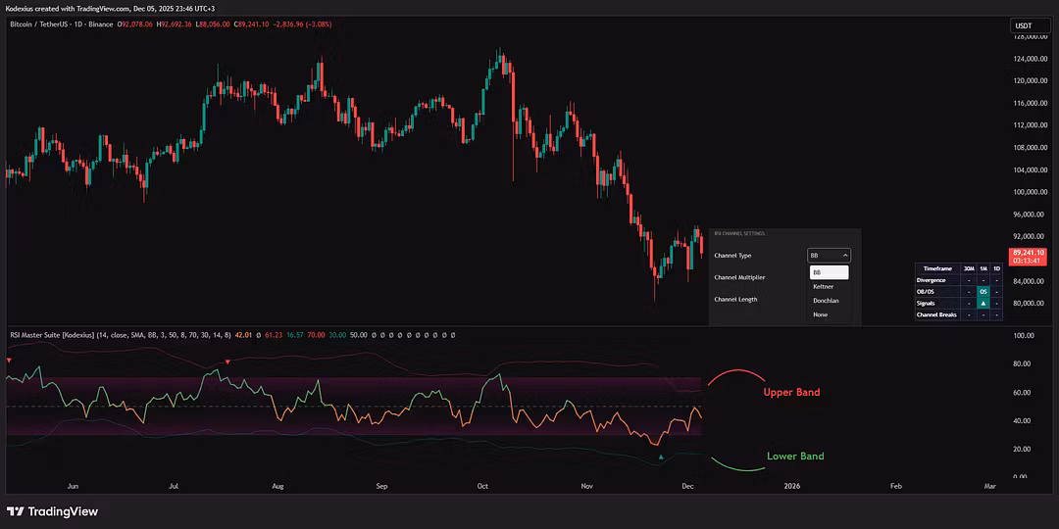Open the Channel Type dropdown
The height and width of the screenshot is (529, 1059).
tap(829, 255)
